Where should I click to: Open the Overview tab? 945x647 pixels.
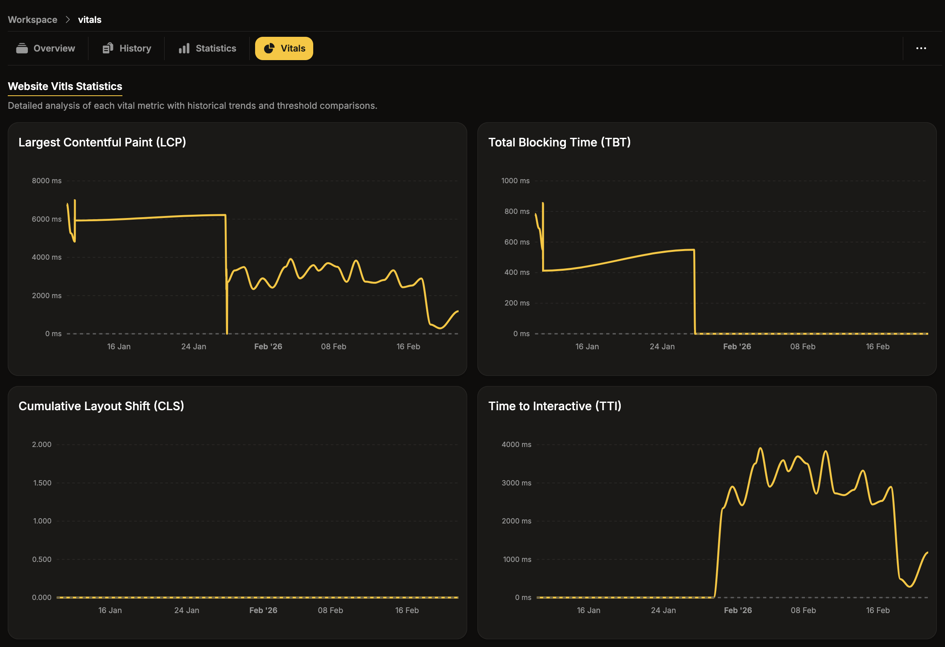point(46,48)
